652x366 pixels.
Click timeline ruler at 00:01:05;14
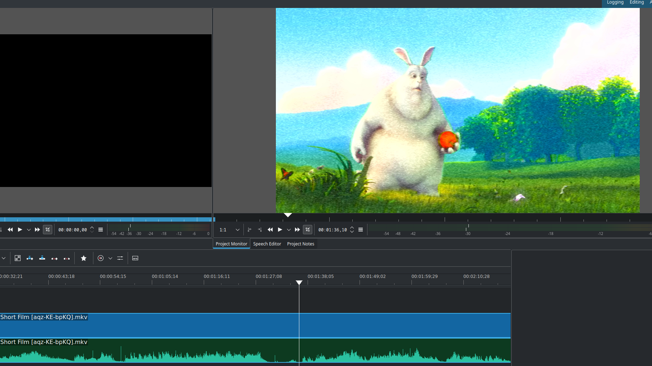tap(165, 276)
